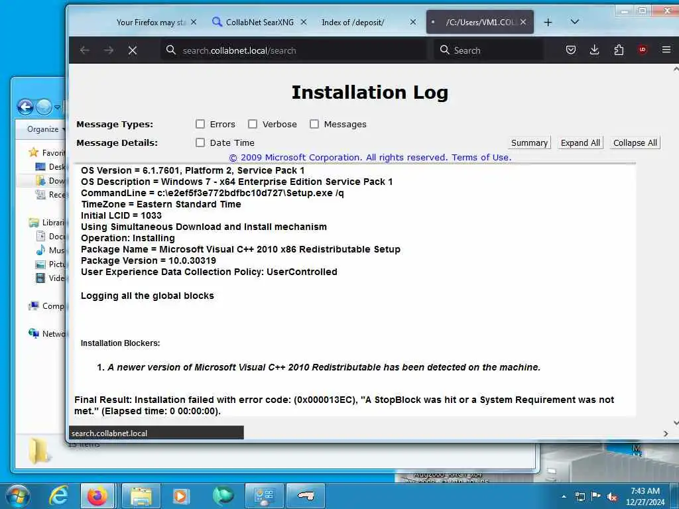This screenshot has width=679, height=509.
Task: Open the Firefox hamburger application menu
Action: click(666, 50)
